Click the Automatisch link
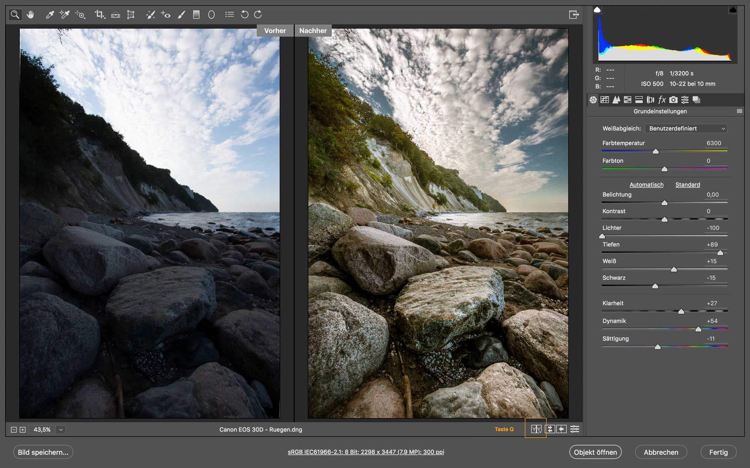 646,185
